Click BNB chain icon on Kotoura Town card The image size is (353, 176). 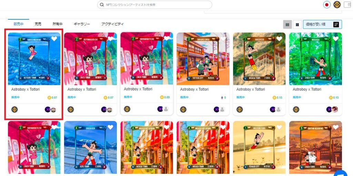click(x=14, y=109)
